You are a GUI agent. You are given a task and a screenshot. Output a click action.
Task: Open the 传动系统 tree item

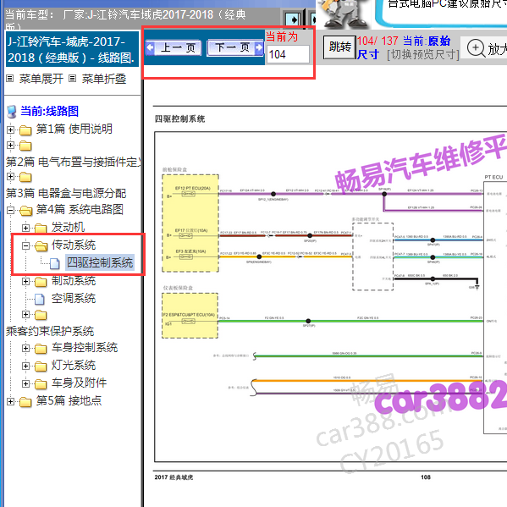click(74, 245)
